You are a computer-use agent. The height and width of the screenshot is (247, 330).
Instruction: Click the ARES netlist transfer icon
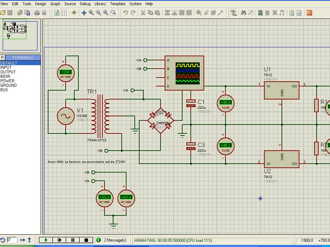coord(309,13)
